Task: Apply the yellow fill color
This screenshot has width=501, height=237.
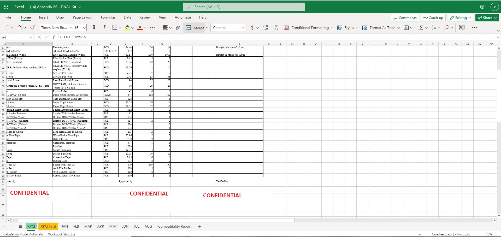Action: pyautogui.click(x=127, y=28)
